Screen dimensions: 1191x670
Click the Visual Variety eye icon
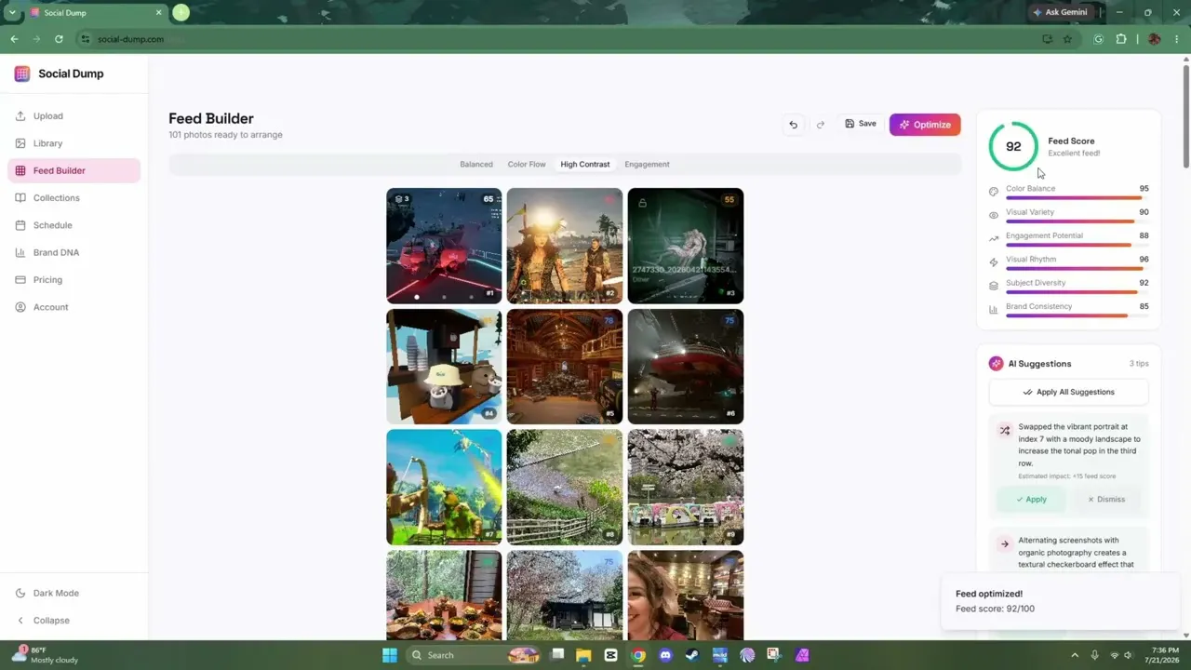coord(994,215)
